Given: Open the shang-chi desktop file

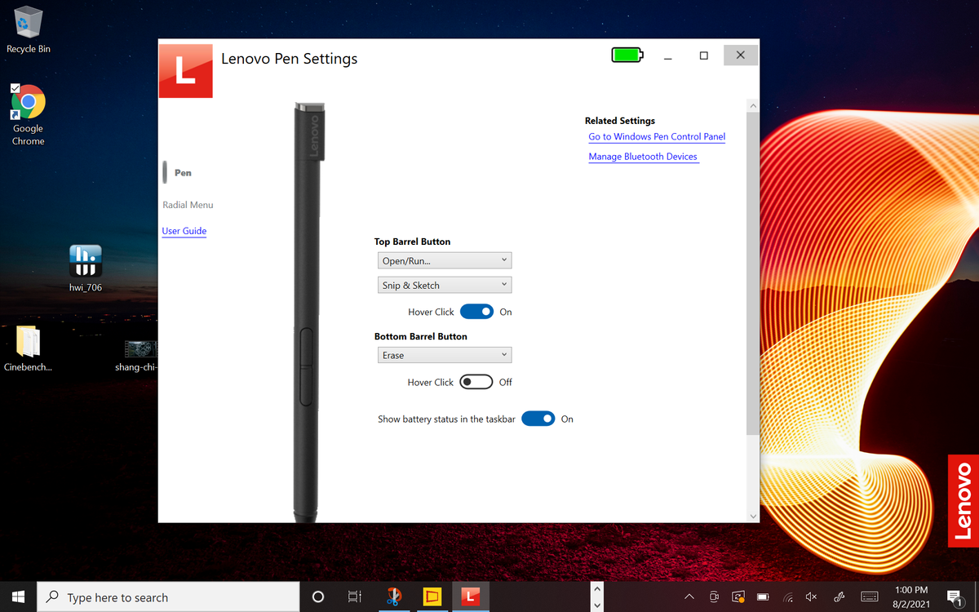Looking at the screenshot, I should (136, 355).
